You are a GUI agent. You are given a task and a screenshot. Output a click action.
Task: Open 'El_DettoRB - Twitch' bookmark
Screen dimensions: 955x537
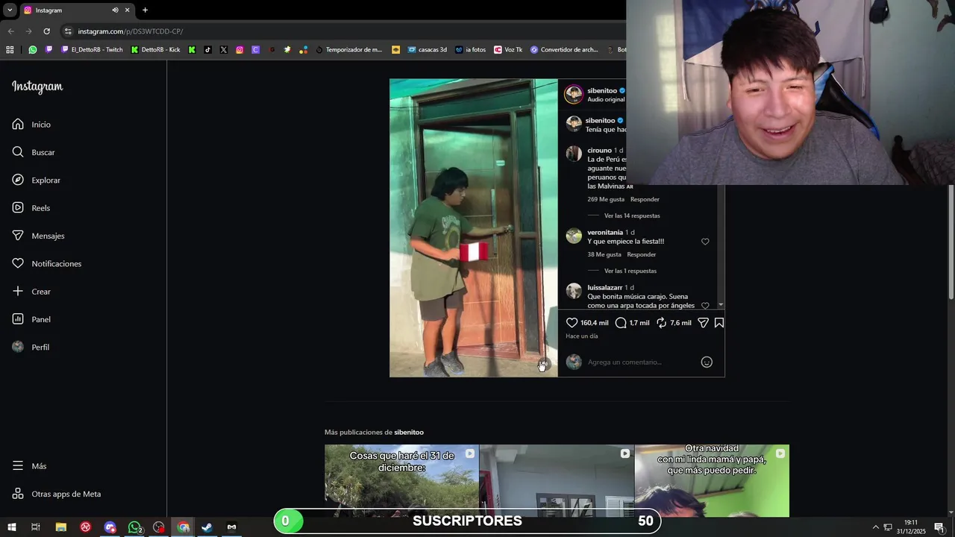92,50
